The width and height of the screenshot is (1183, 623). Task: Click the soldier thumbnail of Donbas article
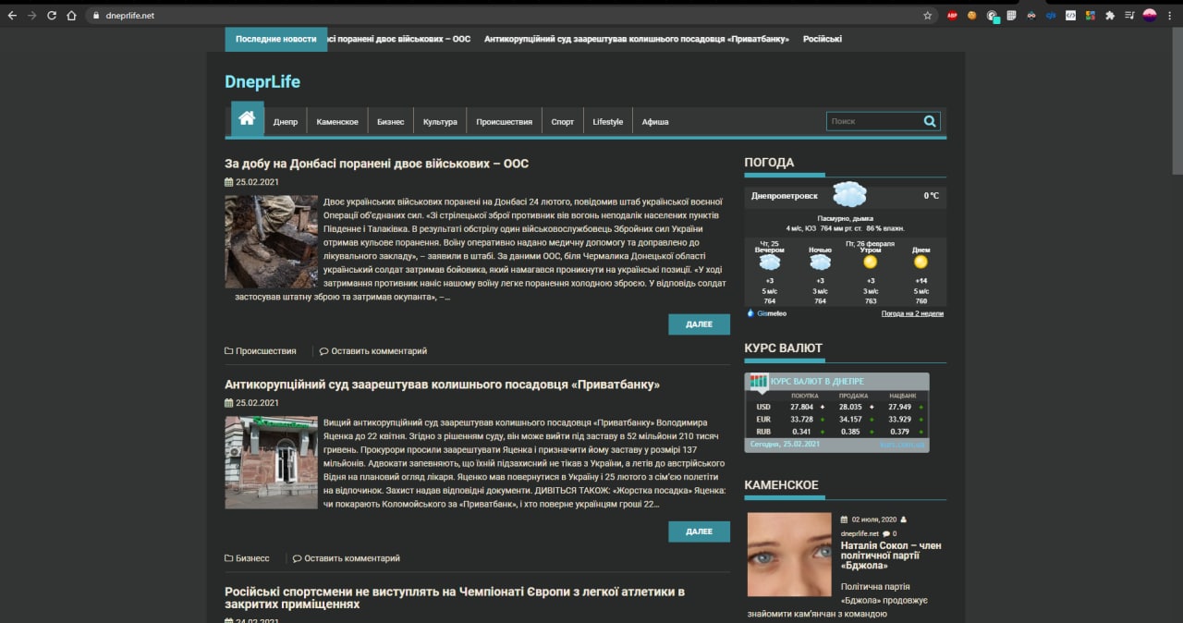pos(271,241)
